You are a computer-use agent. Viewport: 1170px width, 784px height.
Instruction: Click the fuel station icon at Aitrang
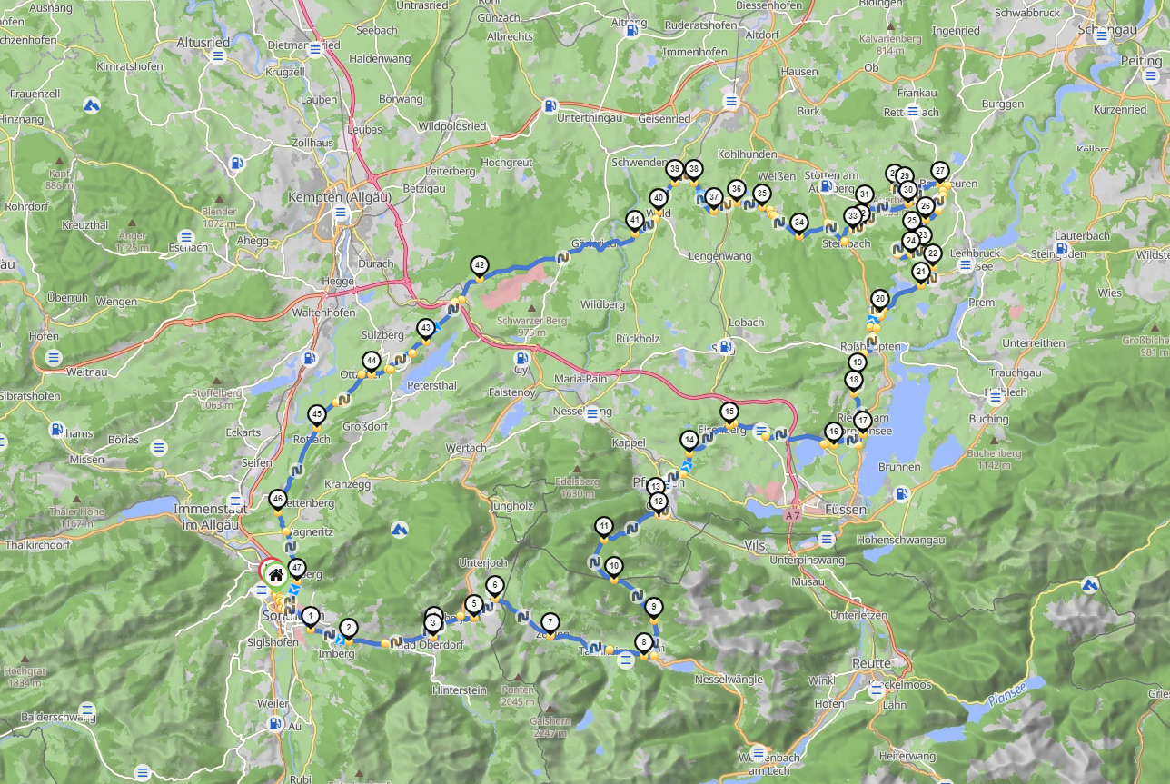630,30
